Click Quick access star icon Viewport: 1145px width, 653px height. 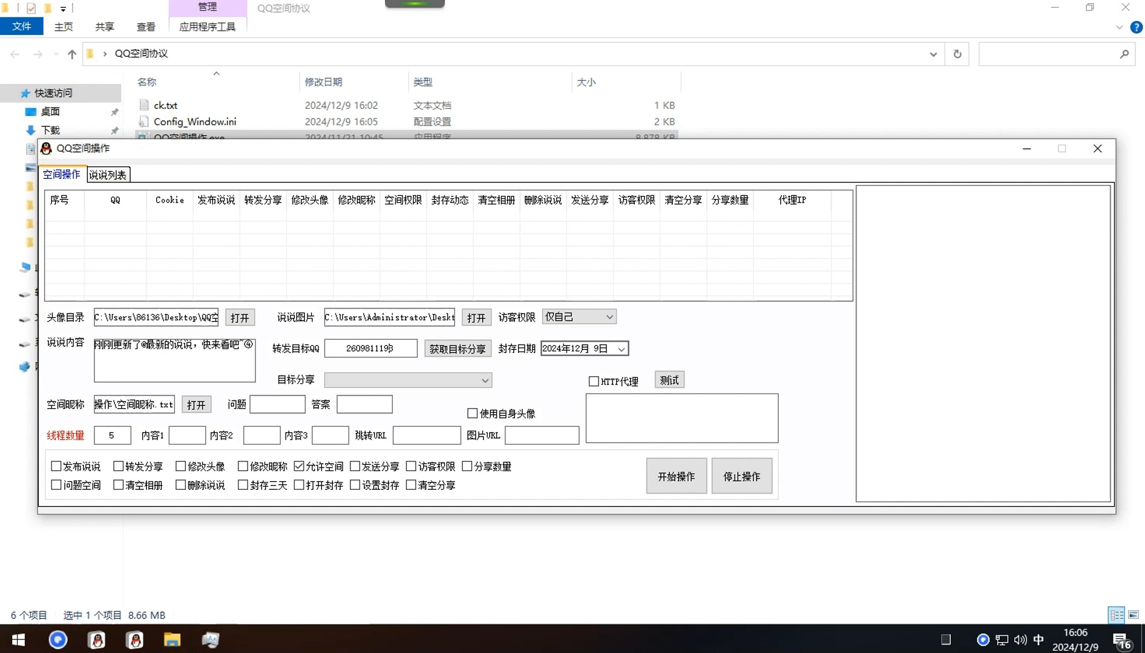click(x=25, y=93)
